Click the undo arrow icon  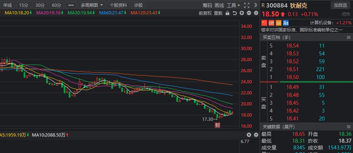[235, 13]
